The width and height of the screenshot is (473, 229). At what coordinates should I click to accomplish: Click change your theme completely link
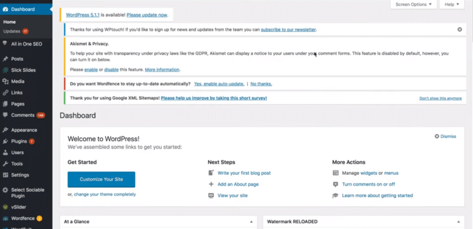(105, 194)
